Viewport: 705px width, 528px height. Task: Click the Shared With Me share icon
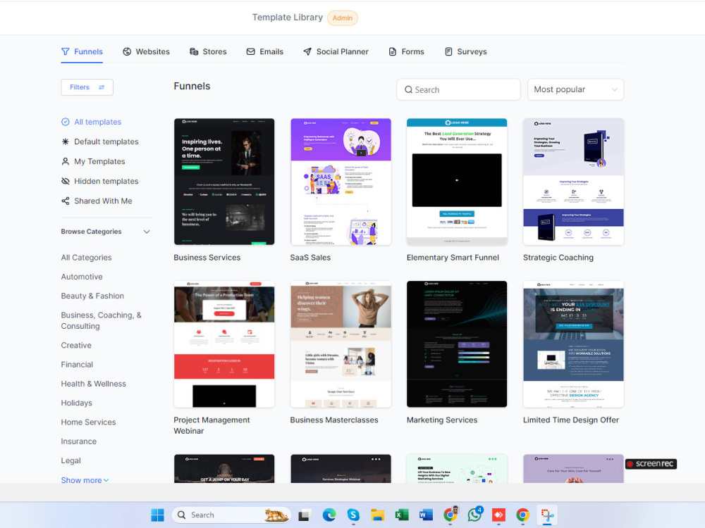click(x=65, y=201)
